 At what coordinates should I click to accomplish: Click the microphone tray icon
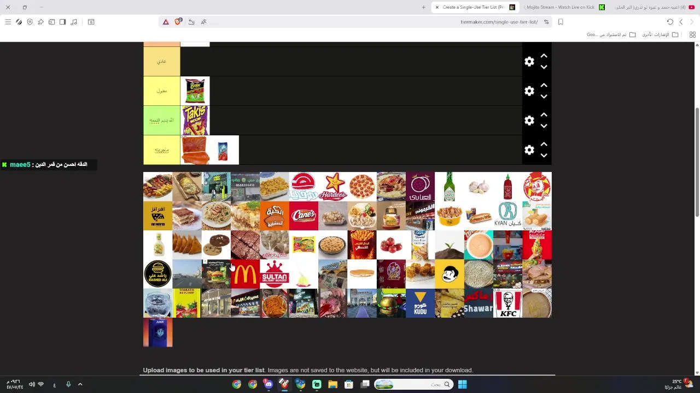[68, 384]
